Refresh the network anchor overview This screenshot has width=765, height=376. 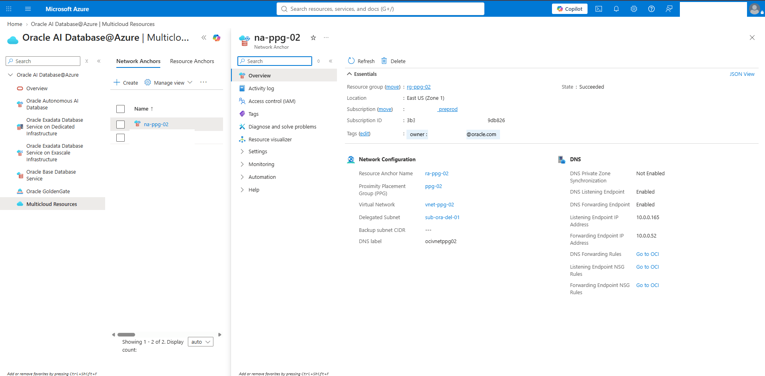(x=361, y=61)
